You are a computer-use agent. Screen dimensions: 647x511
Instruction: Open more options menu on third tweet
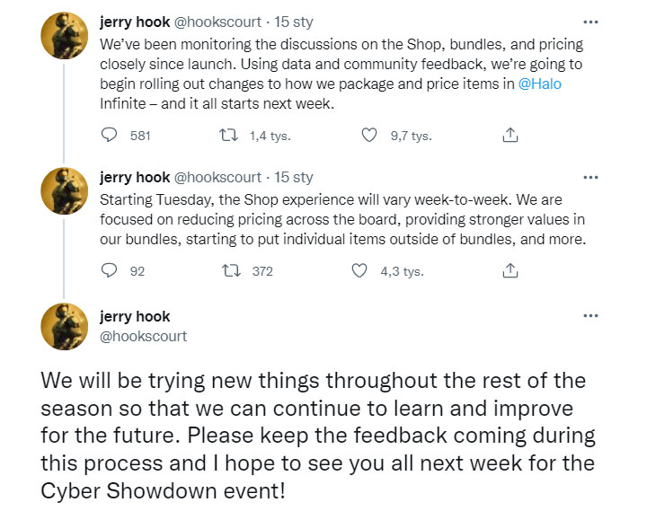coord(590,316)
